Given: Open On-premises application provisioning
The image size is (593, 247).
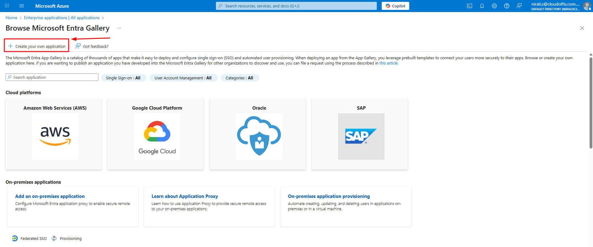Looking at the screenshot, I should tap(329, 196).
